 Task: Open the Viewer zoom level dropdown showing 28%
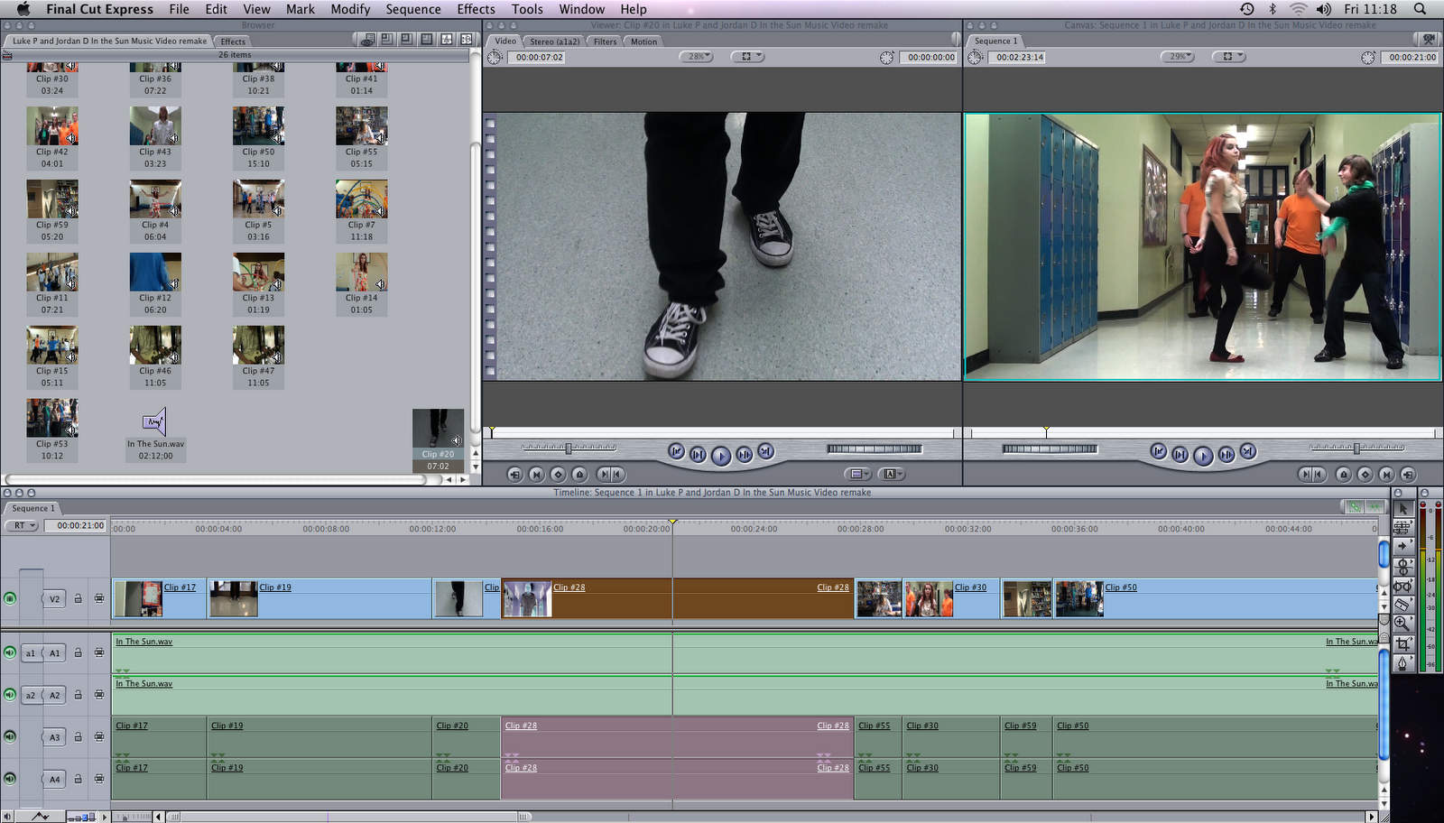click(x=698, y=55)
